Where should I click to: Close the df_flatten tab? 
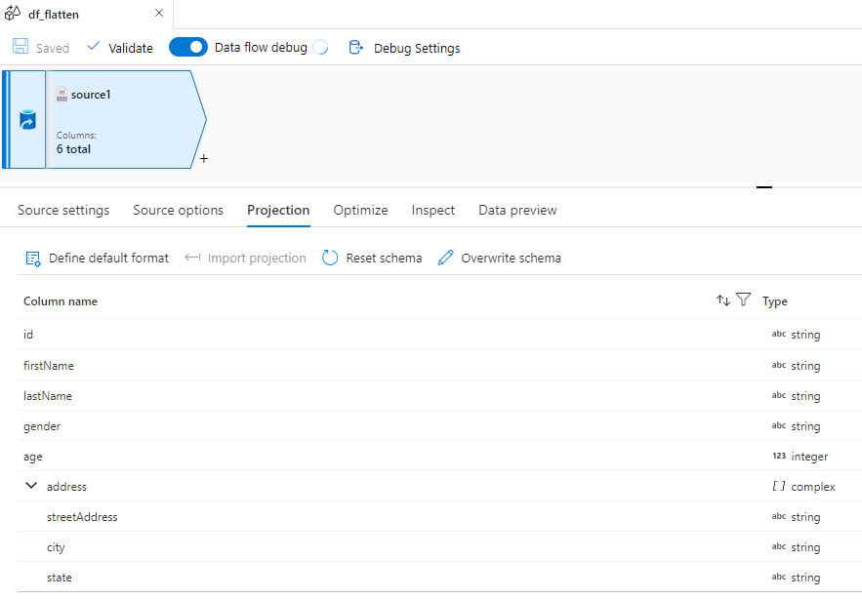pyautogui.click(x=159, y=14)
